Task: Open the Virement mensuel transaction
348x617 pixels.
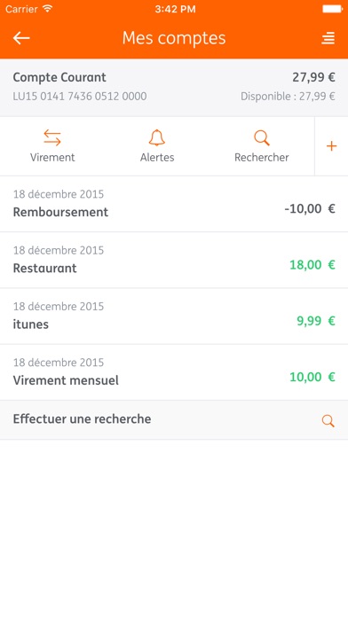Action: [174, 372]
